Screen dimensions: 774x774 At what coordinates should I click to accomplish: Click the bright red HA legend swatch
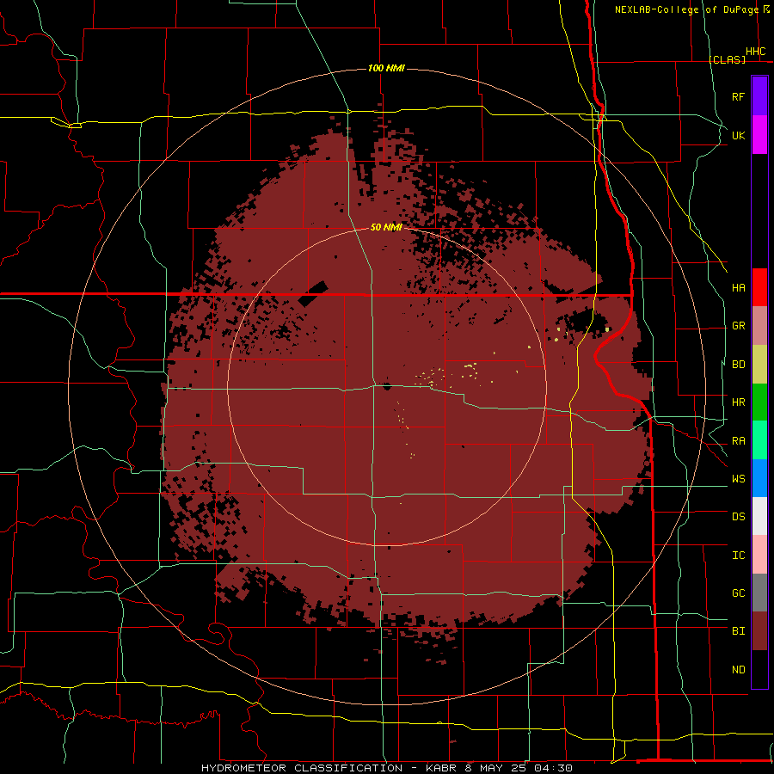759,287
